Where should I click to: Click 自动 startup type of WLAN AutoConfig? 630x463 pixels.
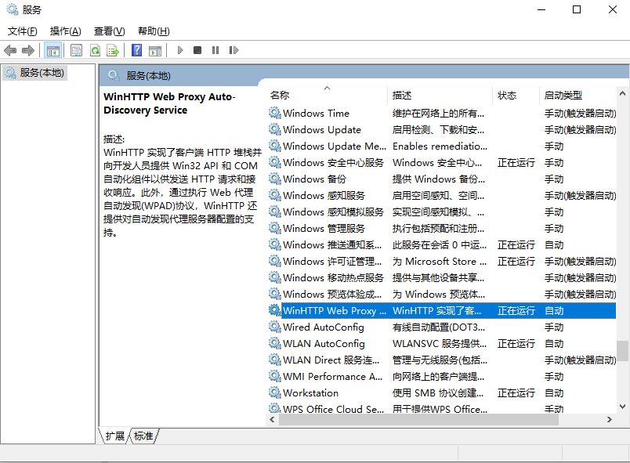click(x=554, y=344)
